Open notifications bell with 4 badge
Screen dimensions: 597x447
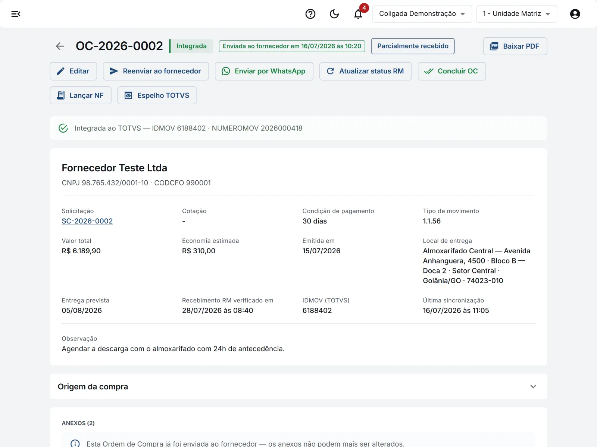pyautogui.click(x=359, y=13)
